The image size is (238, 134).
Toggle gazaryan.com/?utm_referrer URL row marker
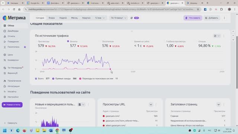pos(104,121)
